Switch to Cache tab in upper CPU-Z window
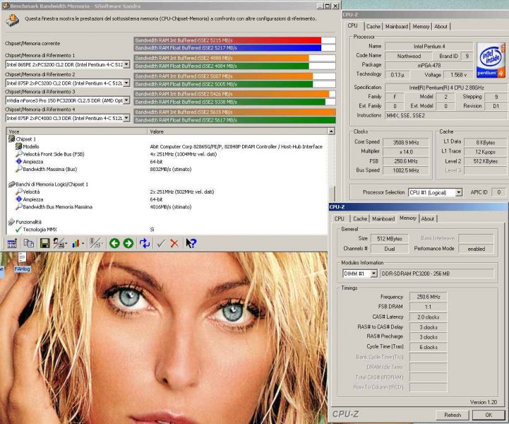Image resolution: width=509 pixels, height=424 pixels. click(x=373, y=26)
